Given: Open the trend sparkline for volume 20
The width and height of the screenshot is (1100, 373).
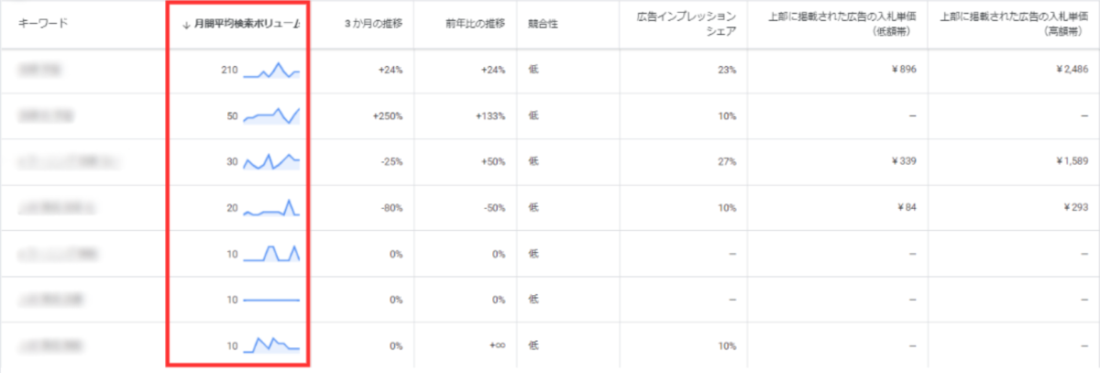Looking at the screenshot, I should pyautogui.click(x=271, y=208).
